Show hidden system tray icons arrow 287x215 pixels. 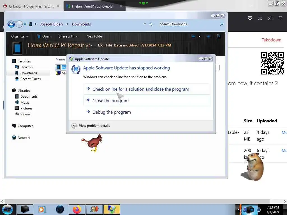(x=238, y=210)
